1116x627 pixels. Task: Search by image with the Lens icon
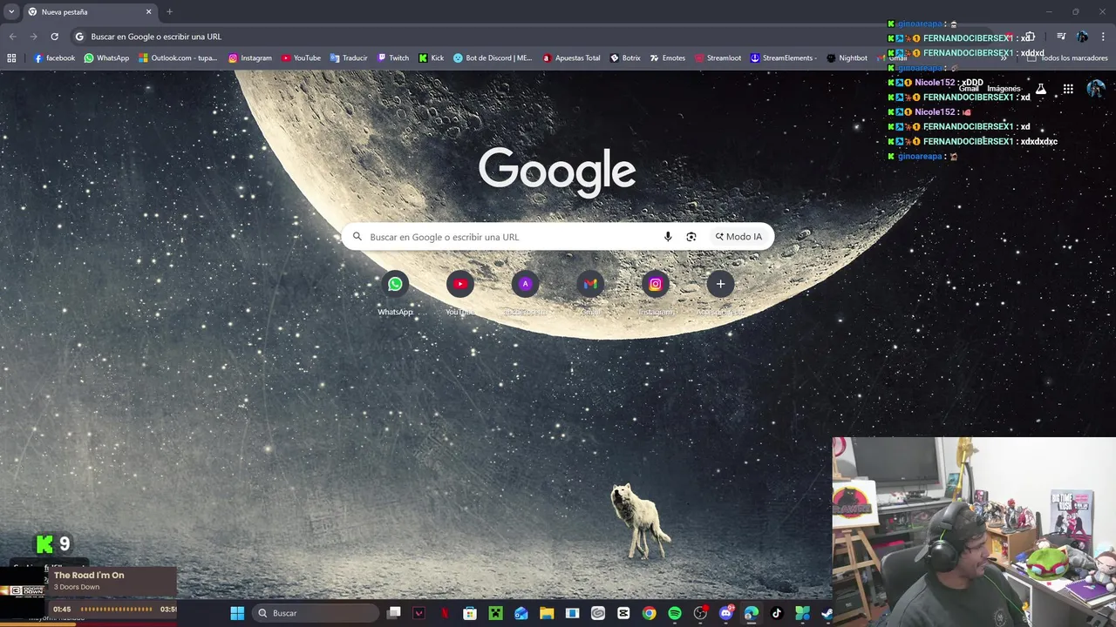click(x=691, y=237)
